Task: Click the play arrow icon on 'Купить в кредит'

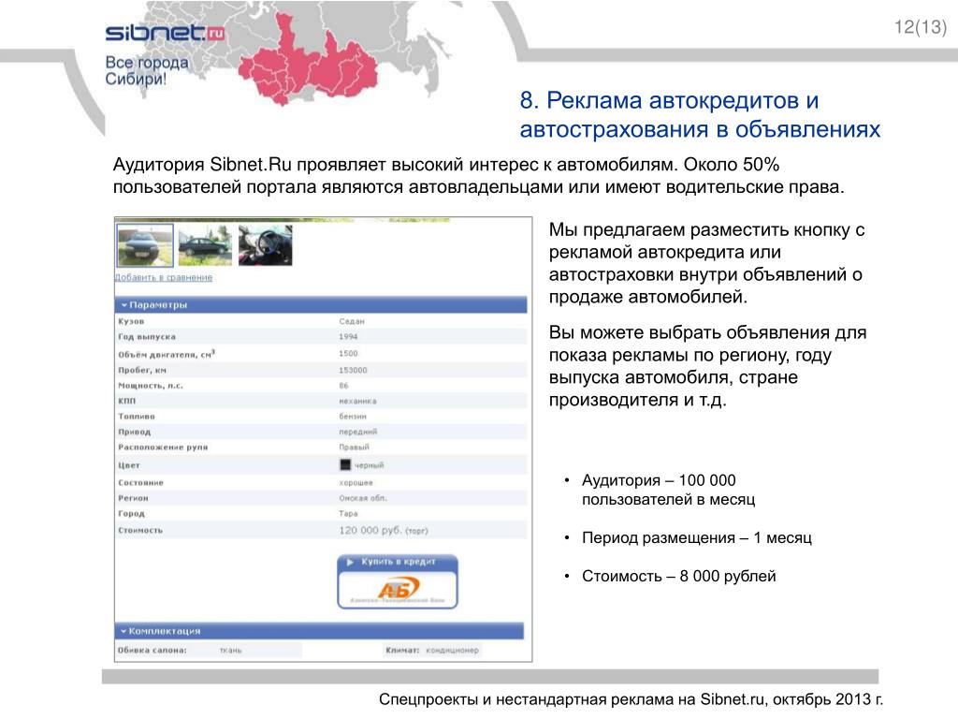Action: 350,562
